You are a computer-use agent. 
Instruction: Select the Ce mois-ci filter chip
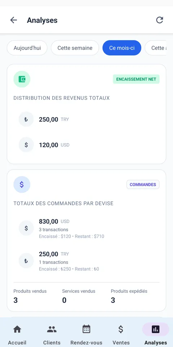click(x=122, y=48)
